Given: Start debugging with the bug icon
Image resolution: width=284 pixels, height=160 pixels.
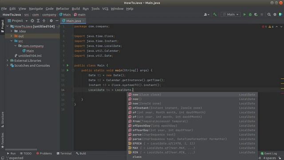Looking at the screenshot, I should click(250, 15).
